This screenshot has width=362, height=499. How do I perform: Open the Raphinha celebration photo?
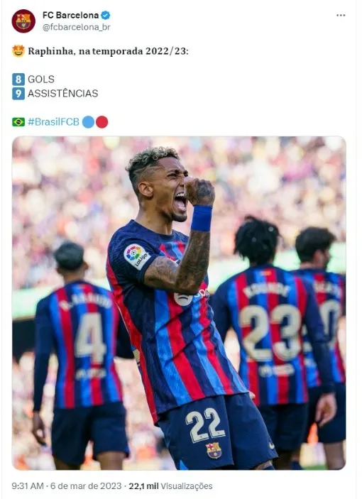coord(179,303)
